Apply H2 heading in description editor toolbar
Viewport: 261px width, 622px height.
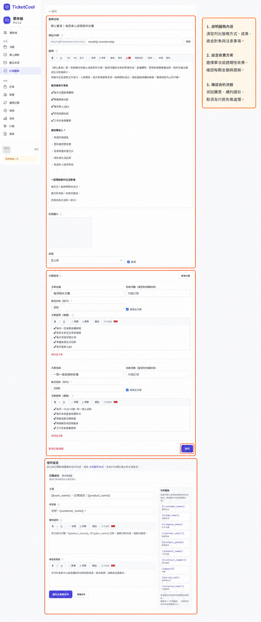[68, 58]
